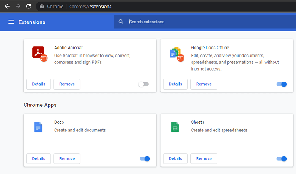View Details for the Docs app
The image size is (296, 174).
pos(38,159)
